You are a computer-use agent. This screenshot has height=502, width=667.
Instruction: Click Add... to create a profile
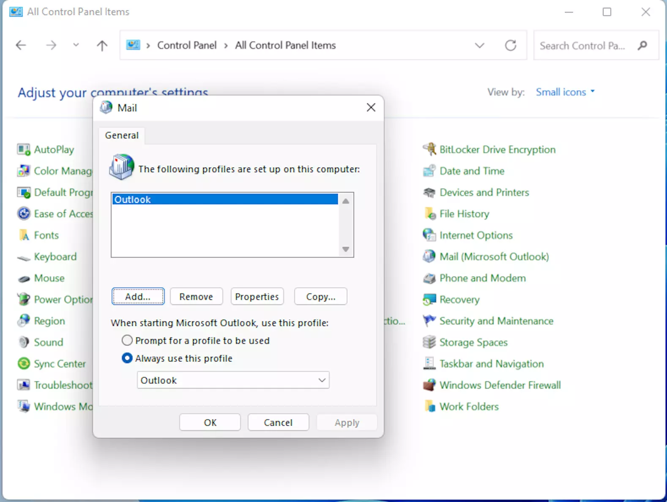[x=138, y=297]
